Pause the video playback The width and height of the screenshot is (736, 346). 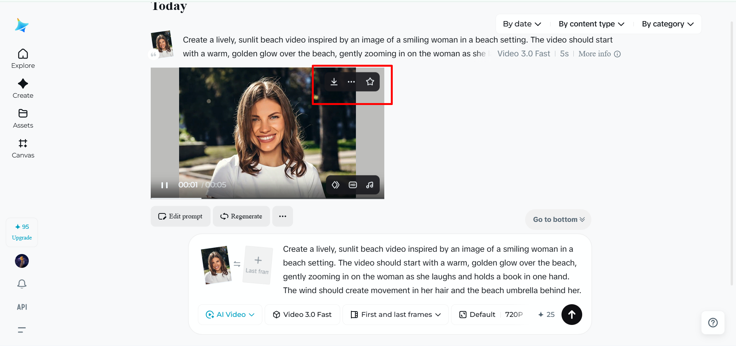165,185
